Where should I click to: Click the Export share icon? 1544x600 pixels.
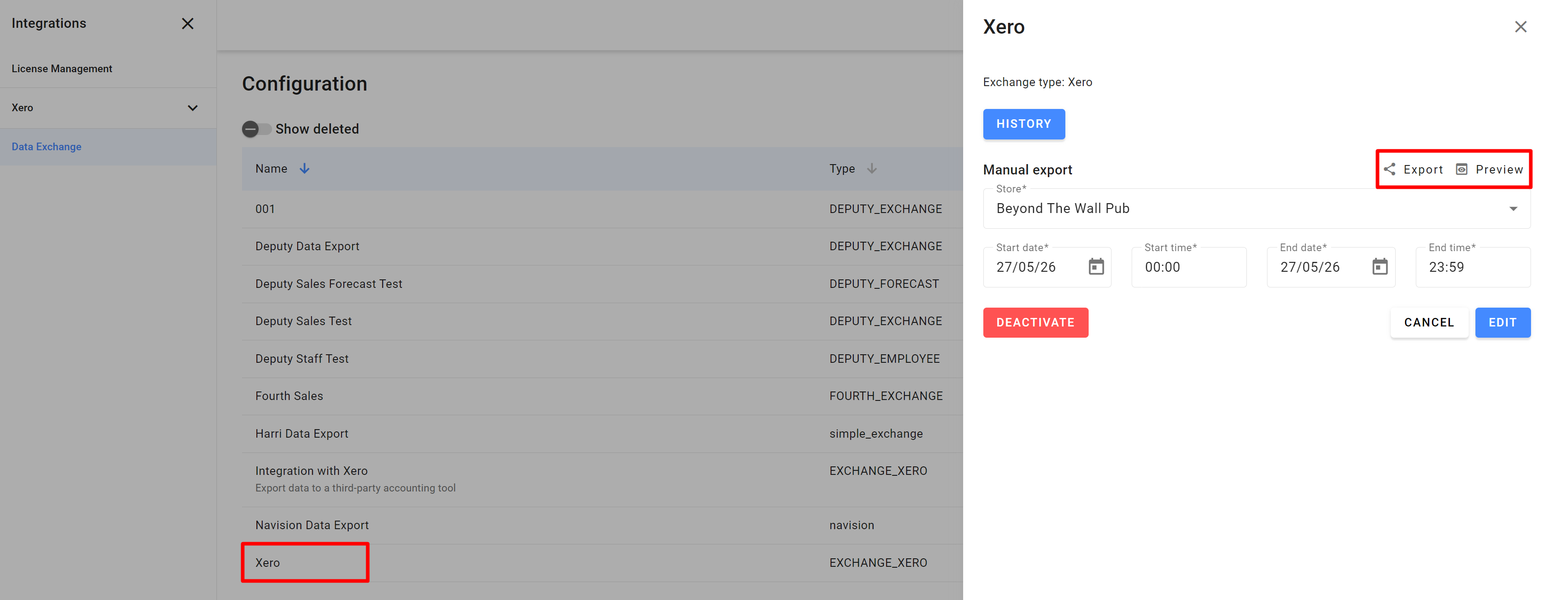(1389, 169)
